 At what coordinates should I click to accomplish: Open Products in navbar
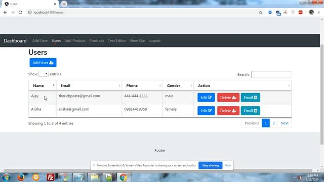point(97,40)
